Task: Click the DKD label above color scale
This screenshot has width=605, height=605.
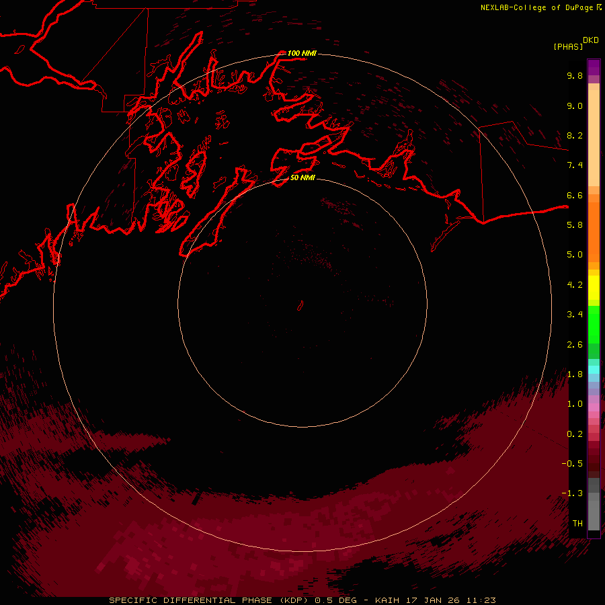Action: tap(590, 40)
